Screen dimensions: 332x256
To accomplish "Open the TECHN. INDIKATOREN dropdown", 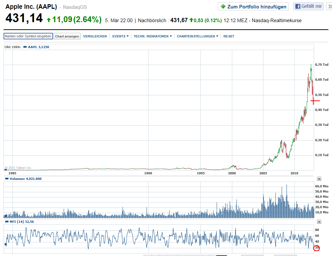I will pos(153,36).
